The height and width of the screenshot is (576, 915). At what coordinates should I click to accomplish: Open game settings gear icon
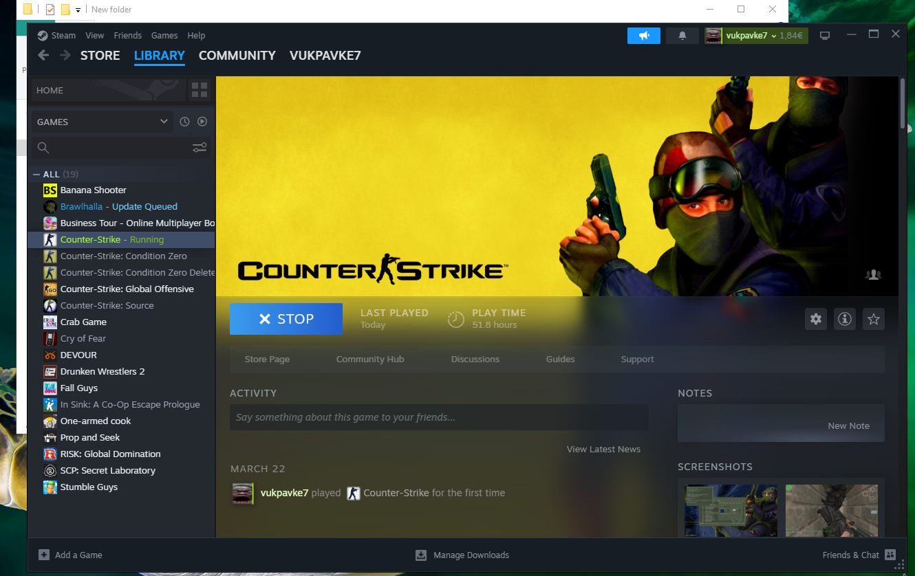click(816, 319)
